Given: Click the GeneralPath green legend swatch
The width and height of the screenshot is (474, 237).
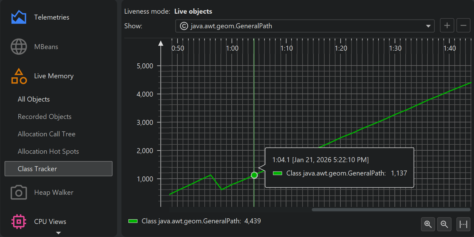Looking at the screenshot, I should pos(133,221).
